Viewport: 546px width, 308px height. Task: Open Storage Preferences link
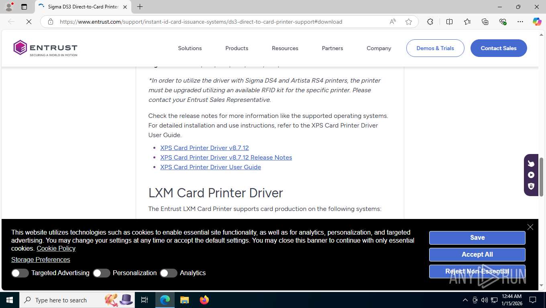(x=41, y=259)
